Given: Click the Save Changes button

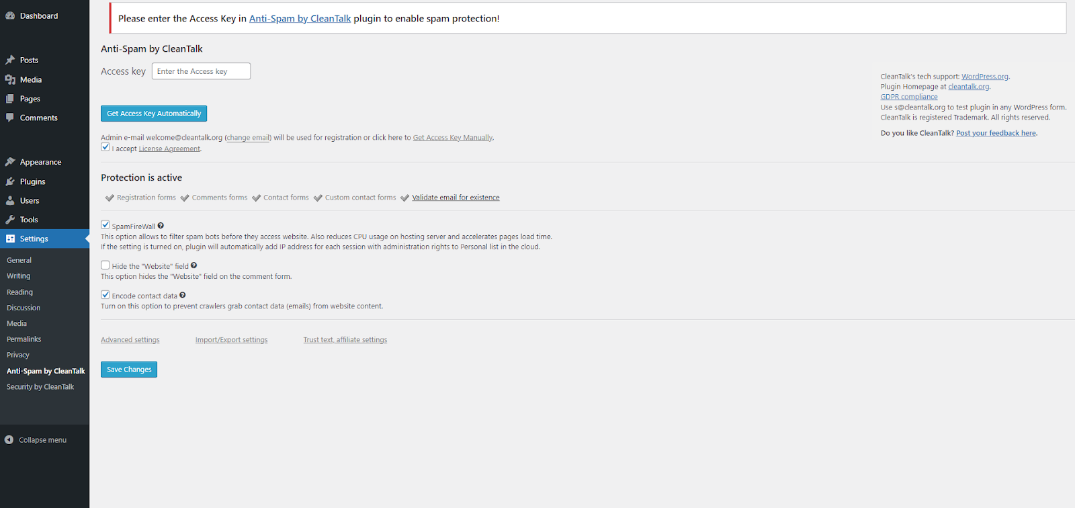Looking at the screenshot, I should click(129, 370).
